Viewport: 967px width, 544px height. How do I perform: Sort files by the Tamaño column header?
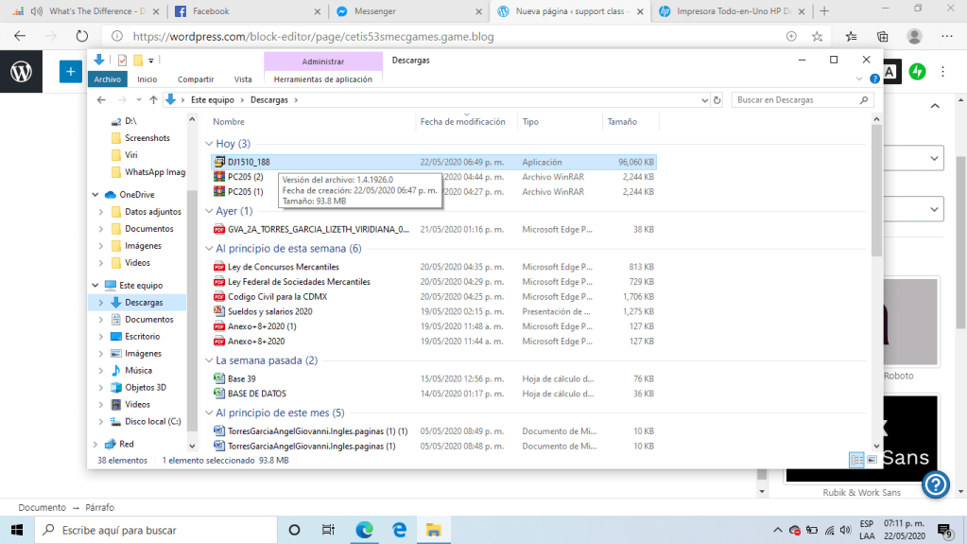pyautogui.click(x=622, y=122)
